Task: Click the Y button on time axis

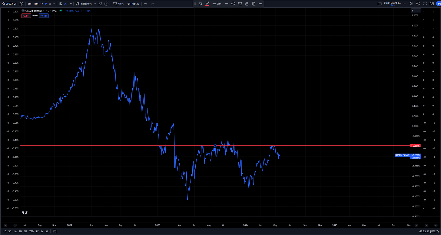Action: point(5,225)
